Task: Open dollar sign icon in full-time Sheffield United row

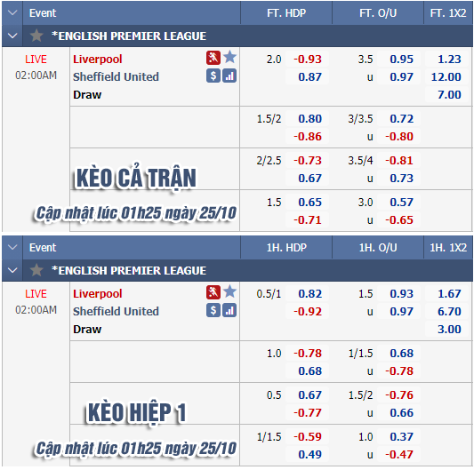Action: (x=213, y=76)
